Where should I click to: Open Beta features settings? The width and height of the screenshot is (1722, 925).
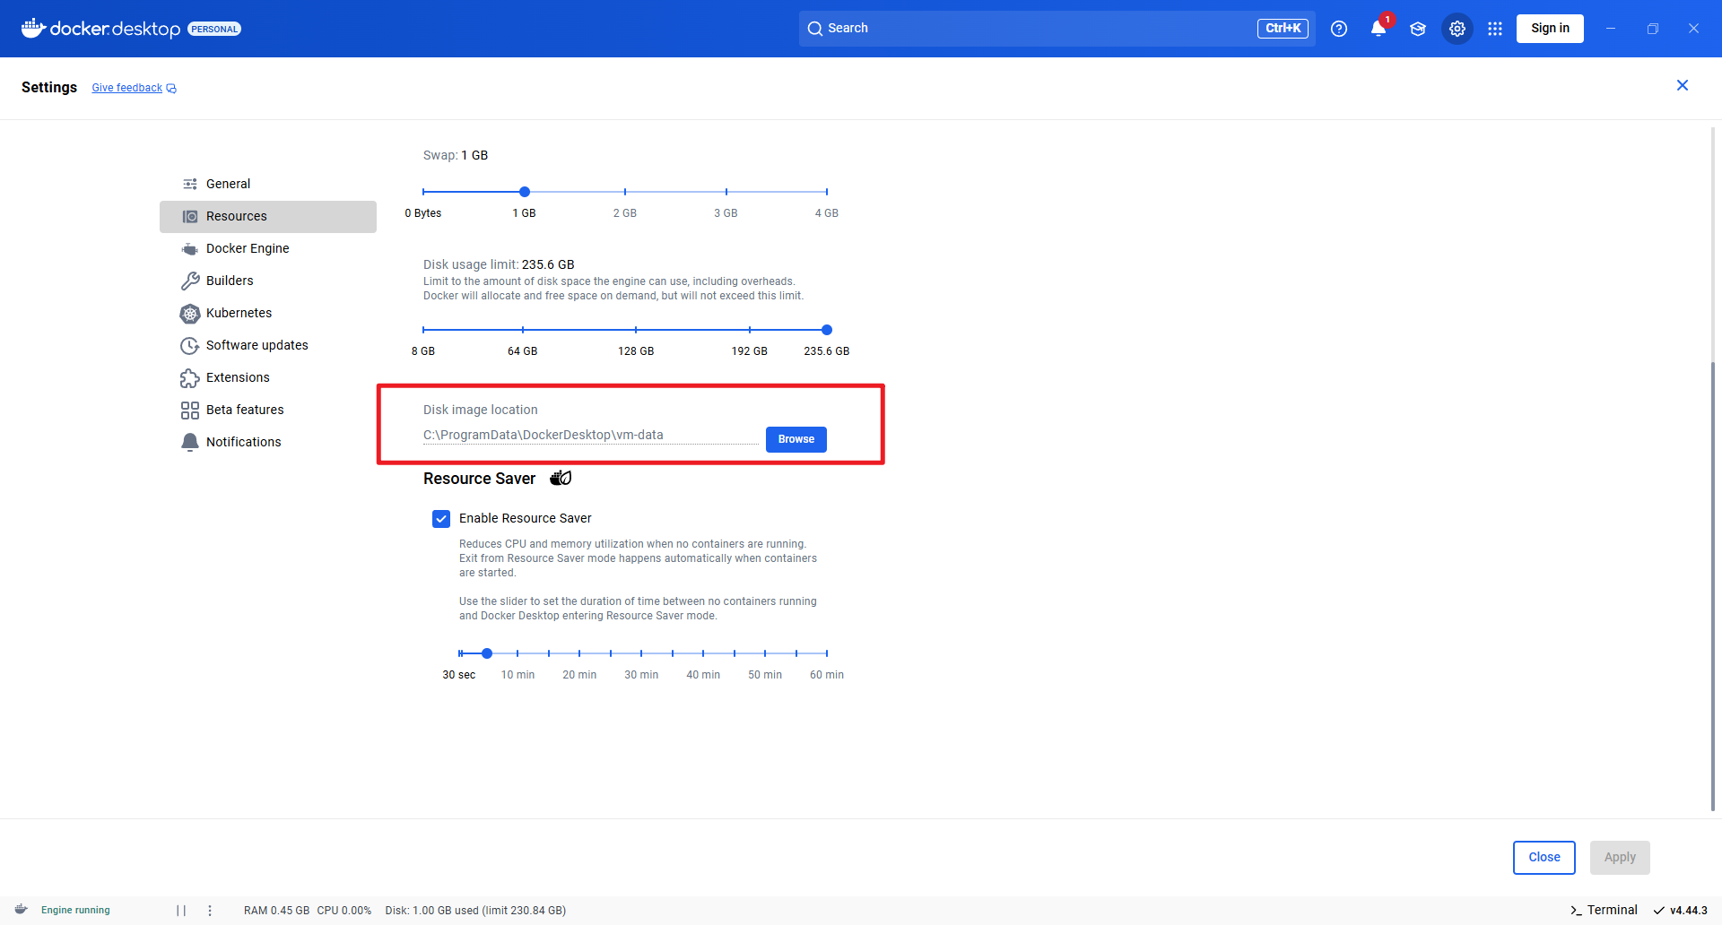pyautogui.click(x=268, y=410)
